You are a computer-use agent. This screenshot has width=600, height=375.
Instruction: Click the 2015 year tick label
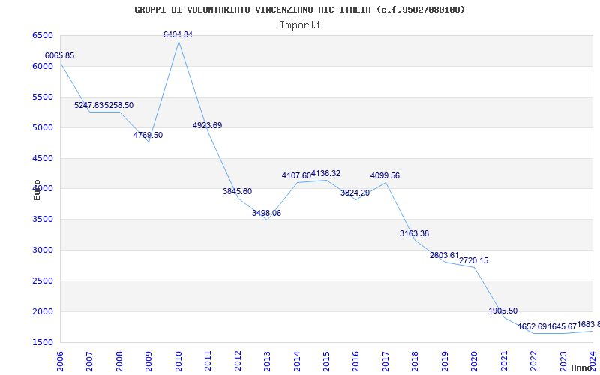(326, 361)
